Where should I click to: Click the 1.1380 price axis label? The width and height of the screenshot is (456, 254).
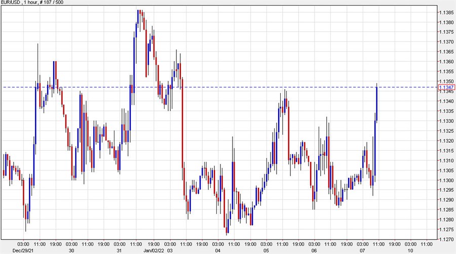tap(446, 22)
